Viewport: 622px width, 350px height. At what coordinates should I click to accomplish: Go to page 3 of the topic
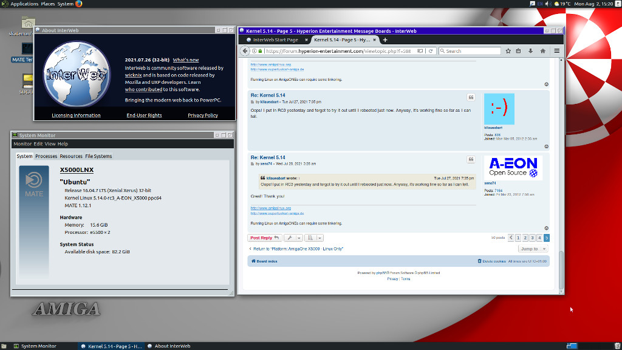(x=532, y=238)
